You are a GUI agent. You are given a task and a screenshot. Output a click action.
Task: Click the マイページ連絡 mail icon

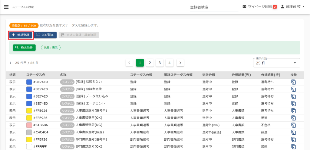click(x=244, y=7)
